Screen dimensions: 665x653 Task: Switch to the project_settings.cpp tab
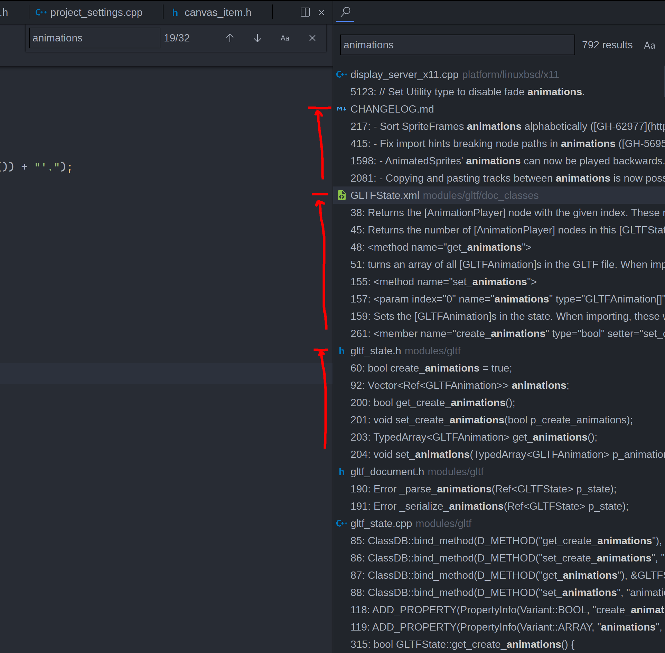pyautogui.click(x=96, y=12)
